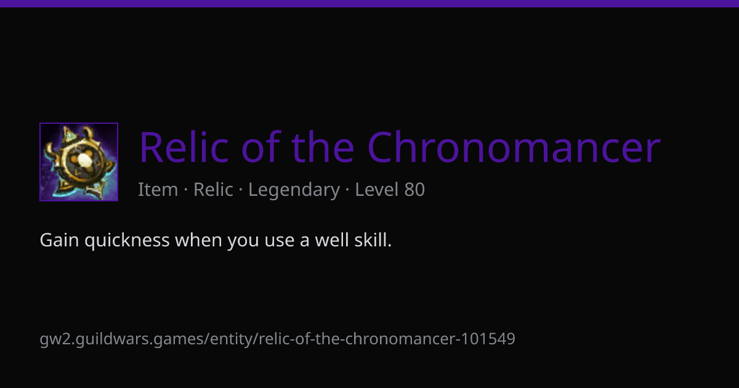Viewport: 739px width, 388px height.
Task: Click the Relic category label in subtitle
Action: [213, 190]
